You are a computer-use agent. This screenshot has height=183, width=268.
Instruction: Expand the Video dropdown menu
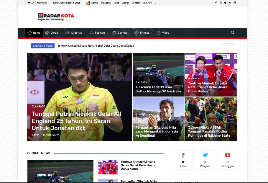pos(164,33)
